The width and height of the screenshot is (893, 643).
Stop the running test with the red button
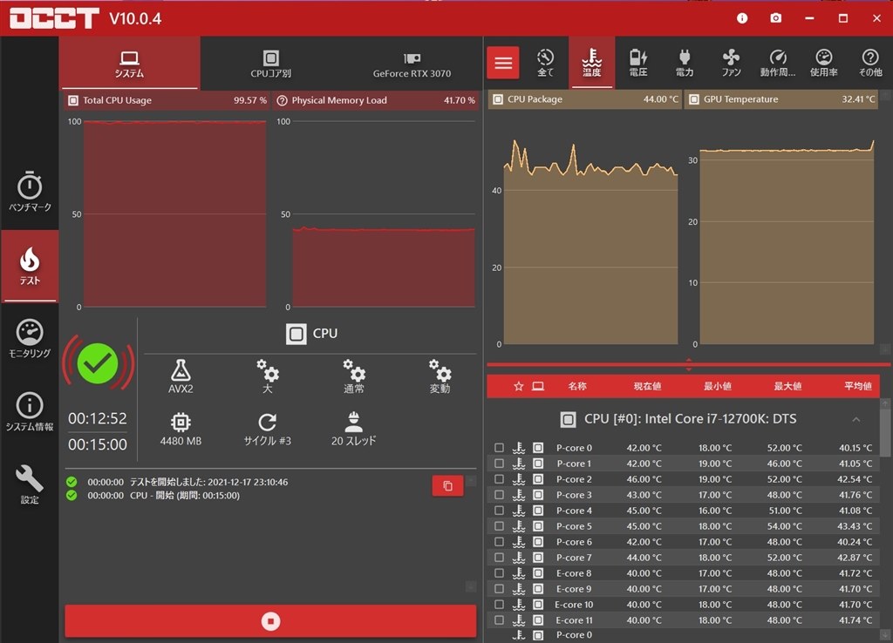point(270,621)
